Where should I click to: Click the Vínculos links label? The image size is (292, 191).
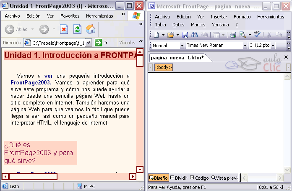(x=127, y=43)
